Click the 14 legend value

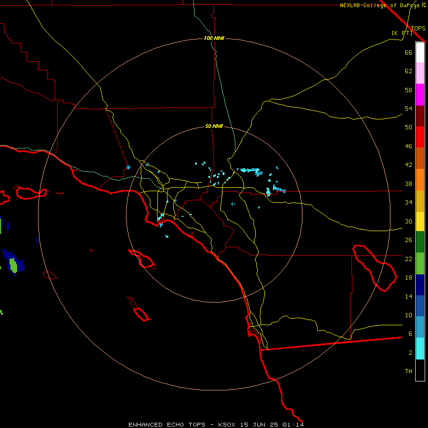tap(409, 296)
